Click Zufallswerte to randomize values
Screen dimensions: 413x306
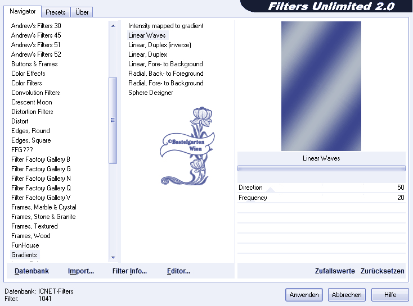335,271
